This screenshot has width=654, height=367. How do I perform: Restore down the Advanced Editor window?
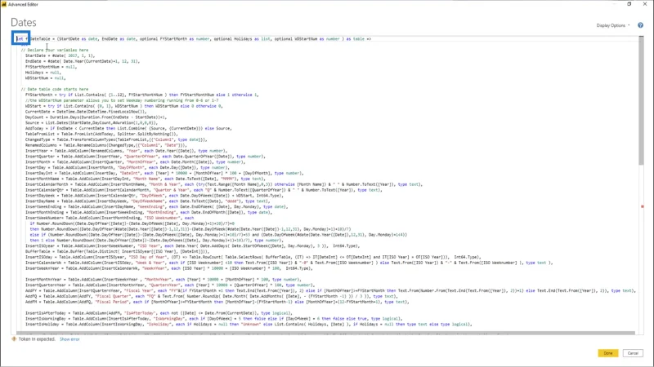[629, 4]
